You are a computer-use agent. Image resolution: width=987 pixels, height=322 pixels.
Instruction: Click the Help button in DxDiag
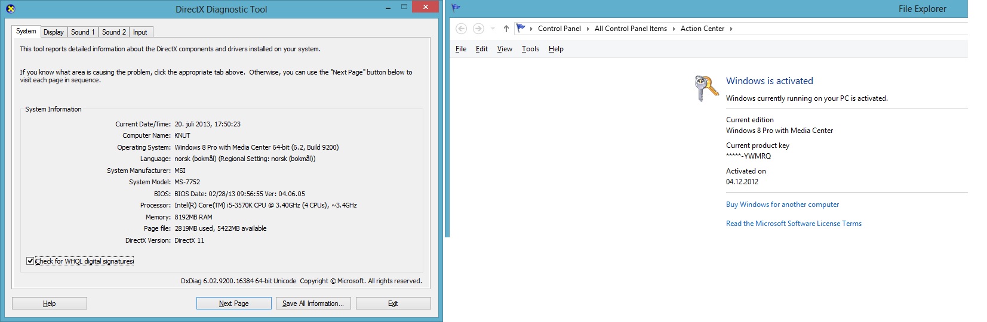tap(50, 304)
